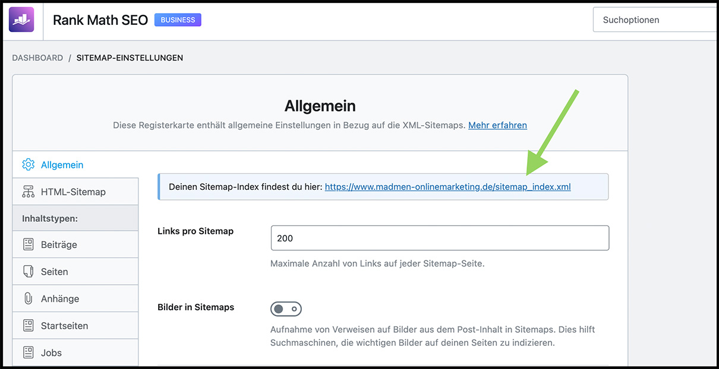Click the paperclip icon for Anhänge
Screen dimensions: 719x369
click(28, 298)
